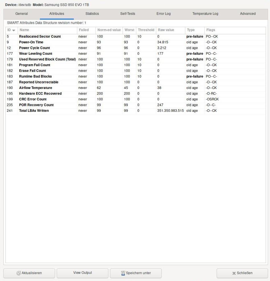This screenshot has height=281, width=270.
Task: Sort by Raw value column header
Action: pos(170,30)
